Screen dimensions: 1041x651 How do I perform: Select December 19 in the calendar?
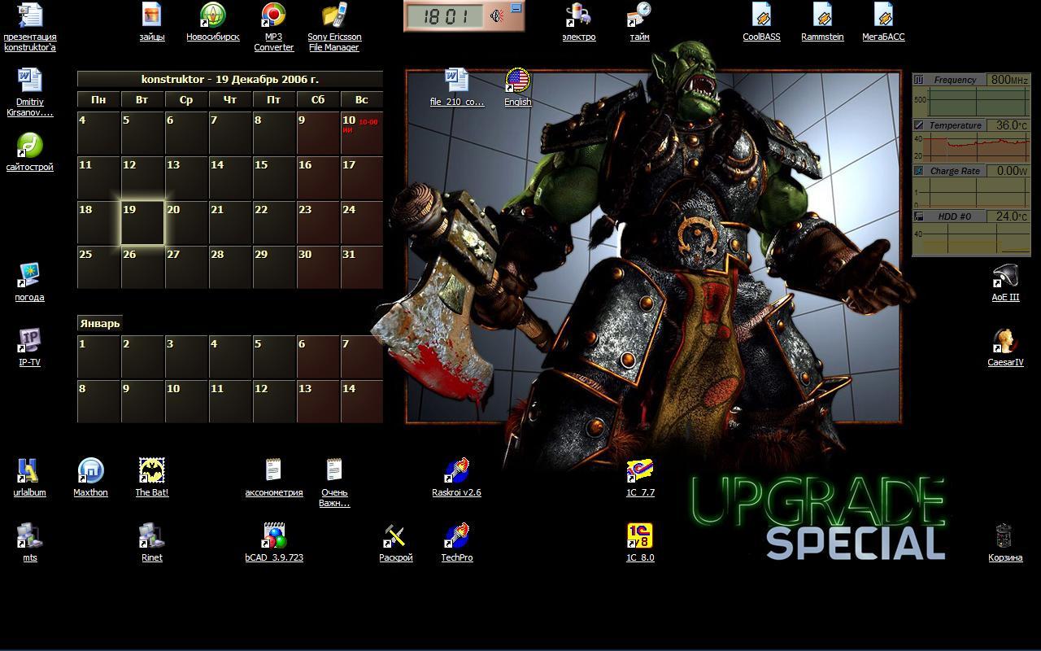(142, 223)
